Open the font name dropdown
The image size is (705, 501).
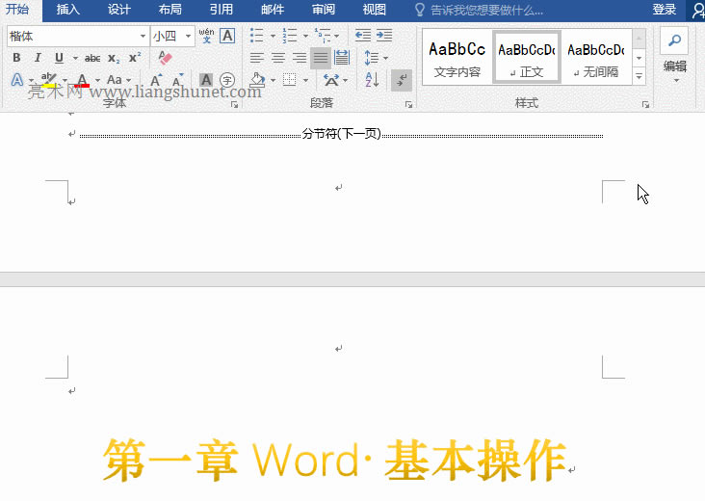(143, 36)
